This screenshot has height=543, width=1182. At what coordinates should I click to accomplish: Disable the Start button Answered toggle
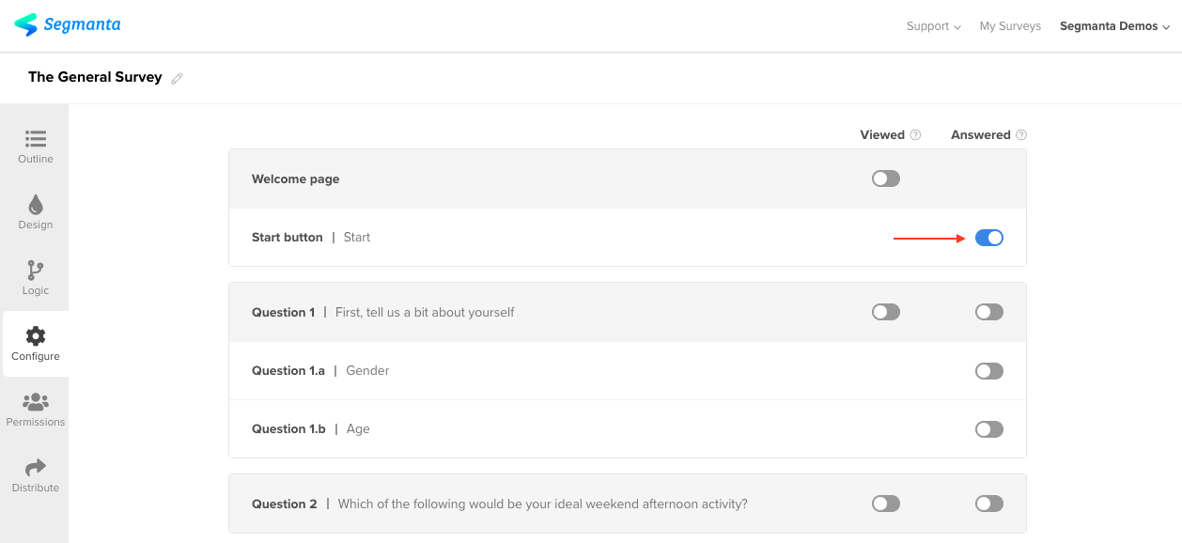tap(989, 238)
